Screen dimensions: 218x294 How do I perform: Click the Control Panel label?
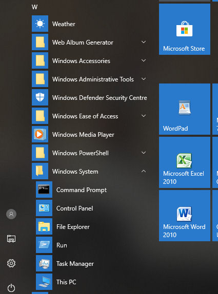[x=74, y=208]
